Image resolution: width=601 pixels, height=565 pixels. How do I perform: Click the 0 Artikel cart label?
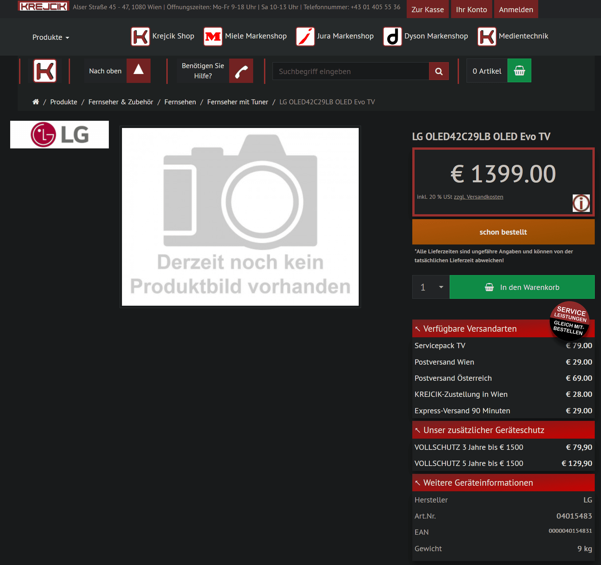pyautogui.click(x=487, y=71)
